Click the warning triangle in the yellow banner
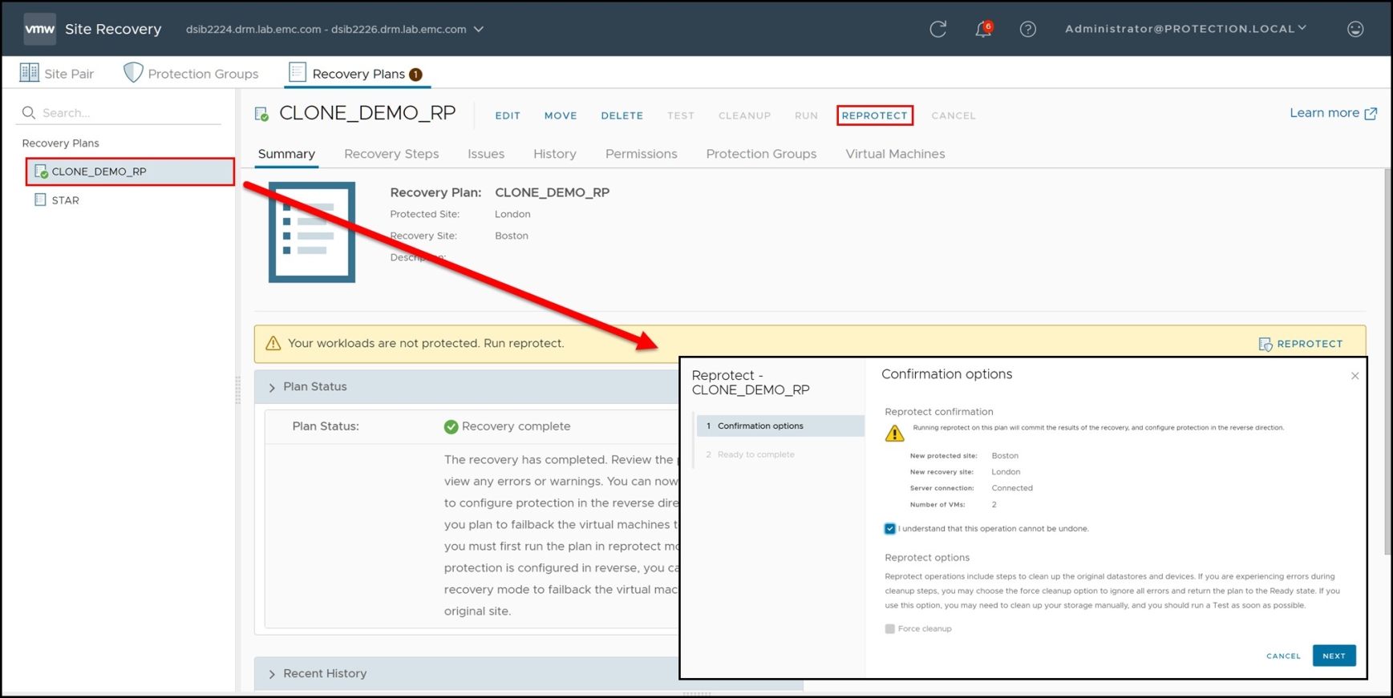Viewport: 1393px width, 698px height. click(x=273, y=343)
